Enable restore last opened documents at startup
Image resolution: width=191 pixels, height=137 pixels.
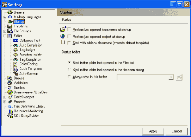[x=69, y=29]
